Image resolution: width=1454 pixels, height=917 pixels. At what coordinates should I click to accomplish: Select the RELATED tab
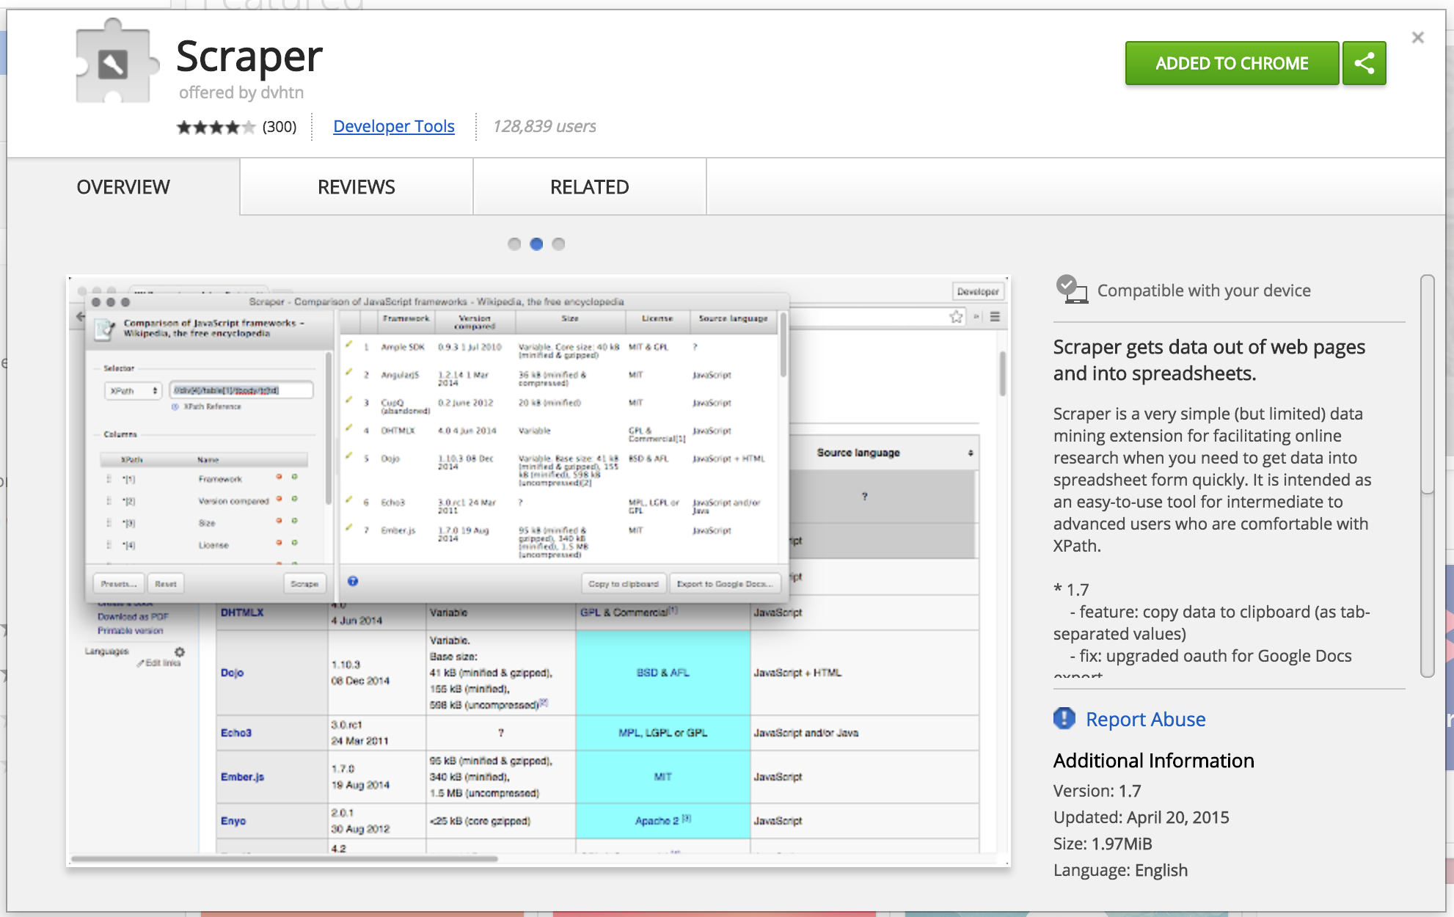pos(589,187)
